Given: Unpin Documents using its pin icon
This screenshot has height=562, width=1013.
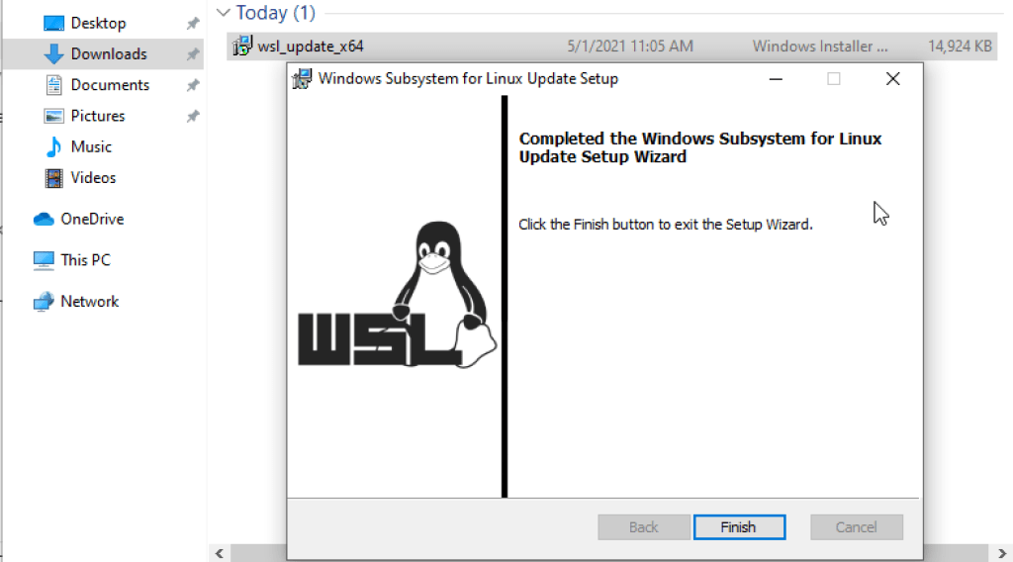Looking at the screenshot, I should (x=193, y=85).
